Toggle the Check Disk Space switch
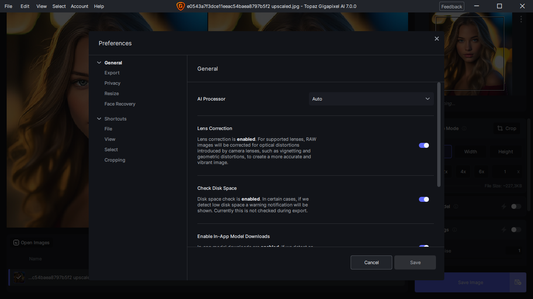Image resolution: width=533 pixels, height=299 pixels. coord(424,199)
